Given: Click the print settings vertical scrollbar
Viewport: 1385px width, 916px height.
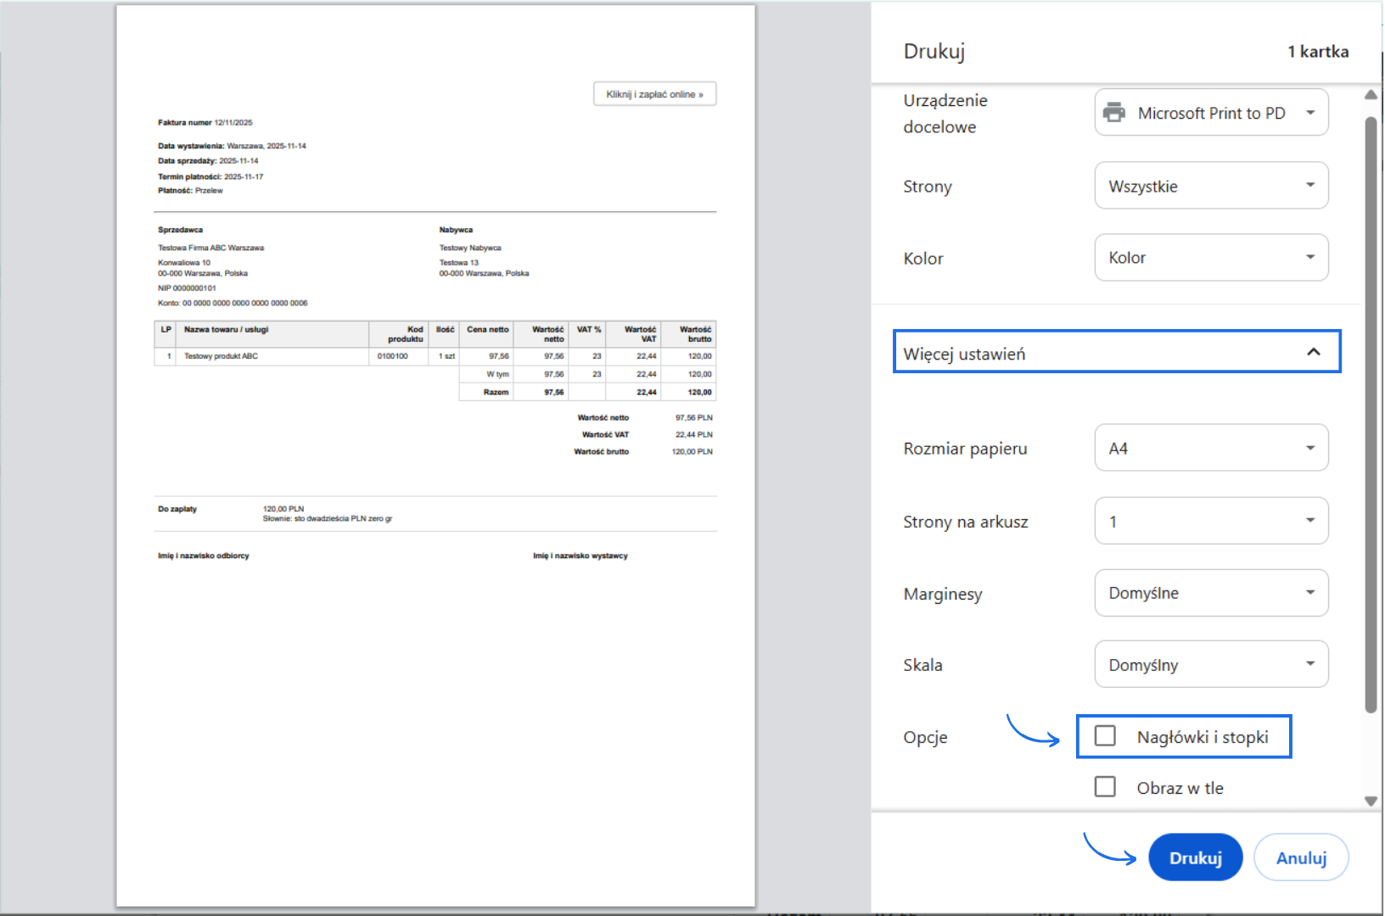Looking at the screenshot, I should [1371, 416].
